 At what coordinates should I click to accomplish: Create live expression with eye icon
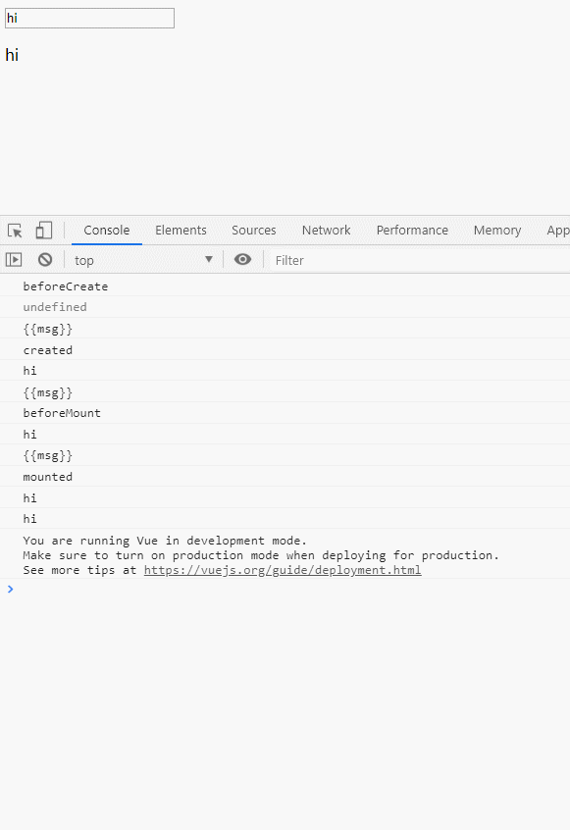pos(243,259)
